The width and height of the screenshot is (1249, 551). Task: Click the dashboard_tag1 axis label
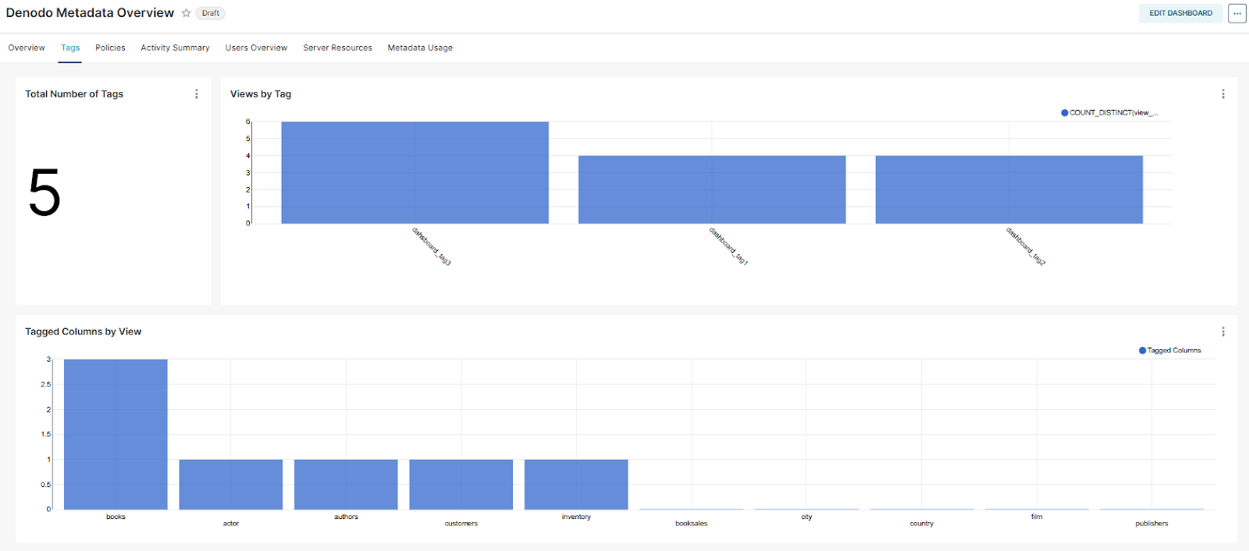point(728,246)
